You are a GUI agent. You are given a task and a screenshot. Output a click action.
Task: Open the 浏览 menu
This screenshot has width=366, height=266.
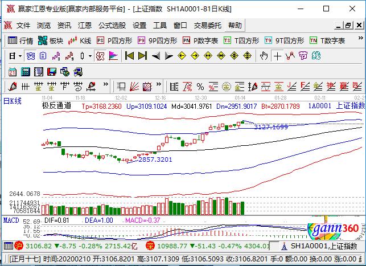tap(44, 25)
